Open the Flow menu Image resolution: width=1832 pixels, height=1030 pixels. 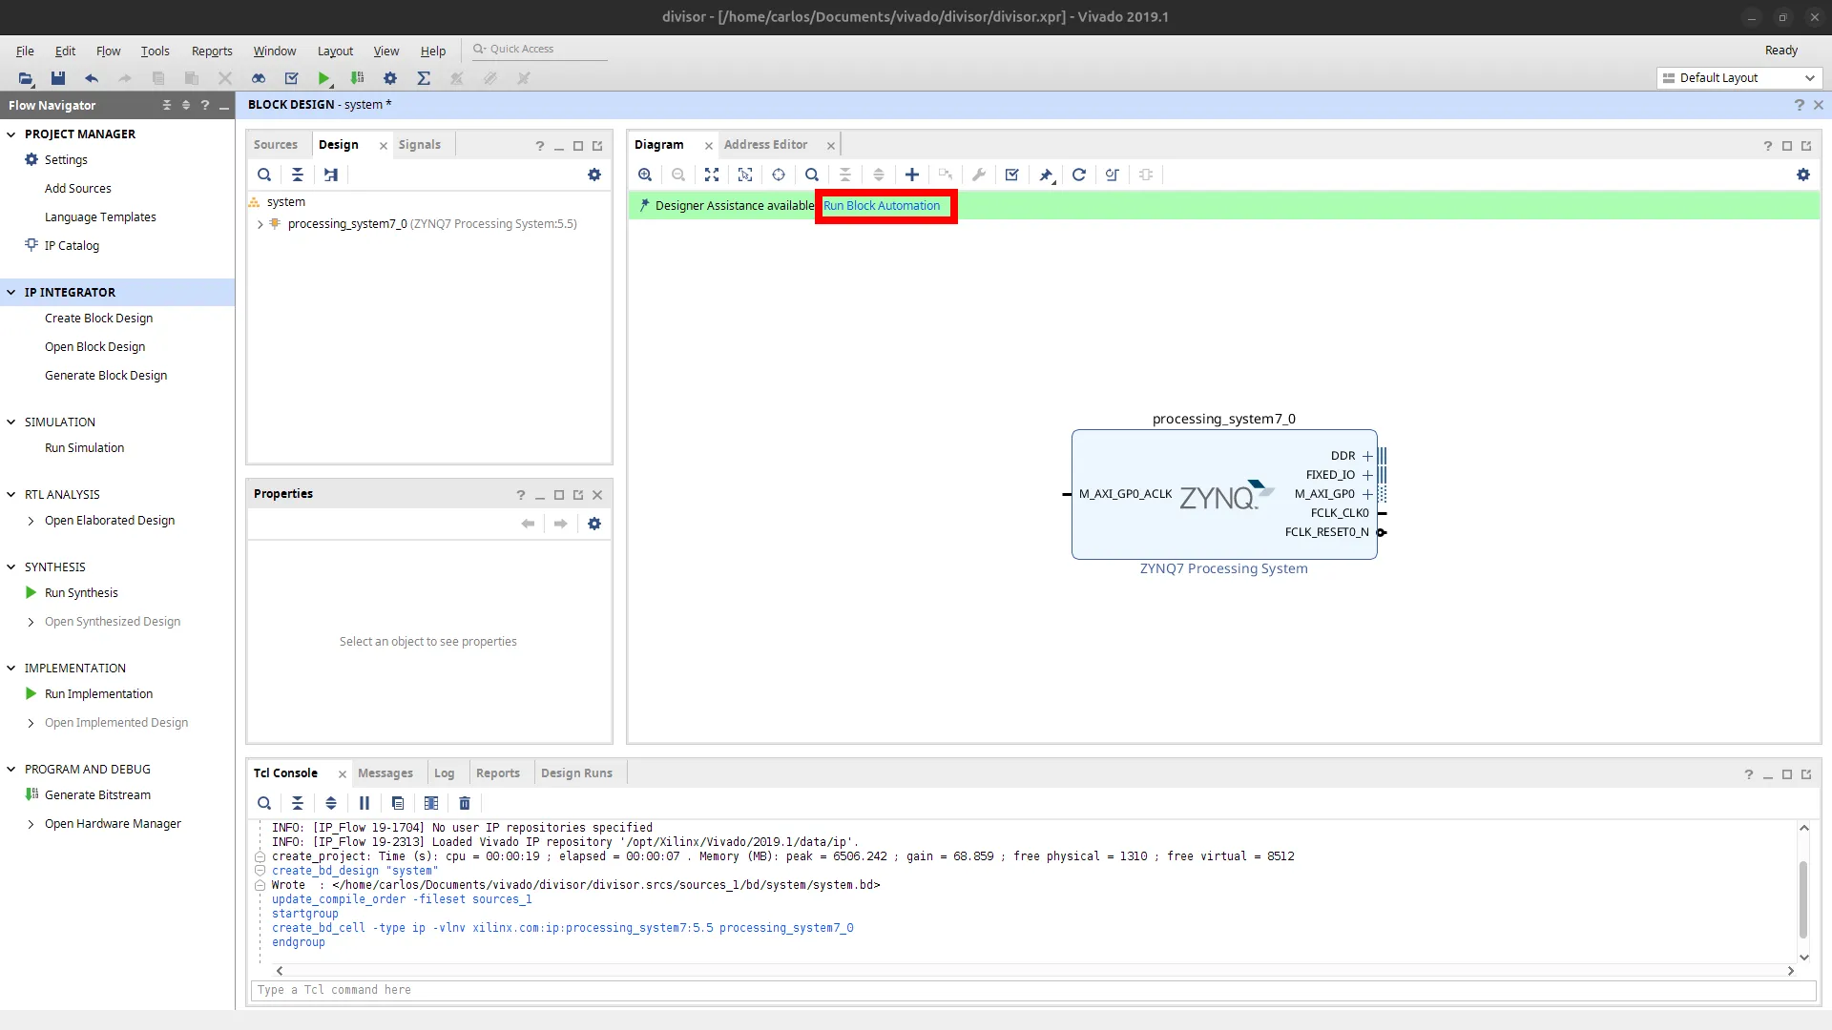coord(108,51)
